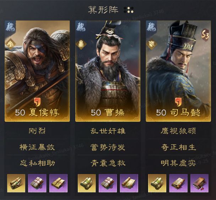The image size is (216, 200).
Task: Open 夏侯惇 hero portrait card
Action: [x=37, y=71]
